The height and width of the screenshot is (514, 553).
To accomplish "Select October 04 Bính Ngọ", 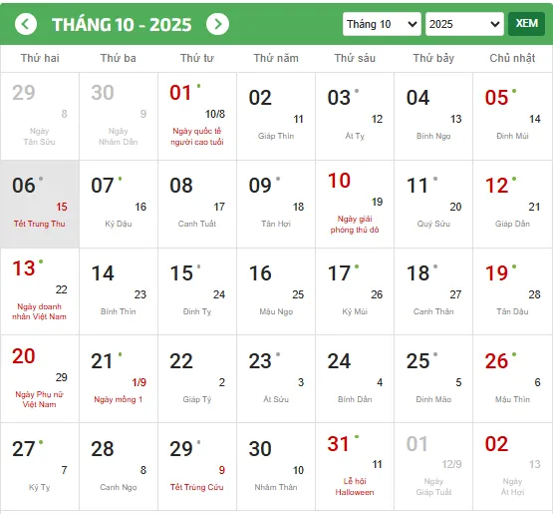I will 433,116.
